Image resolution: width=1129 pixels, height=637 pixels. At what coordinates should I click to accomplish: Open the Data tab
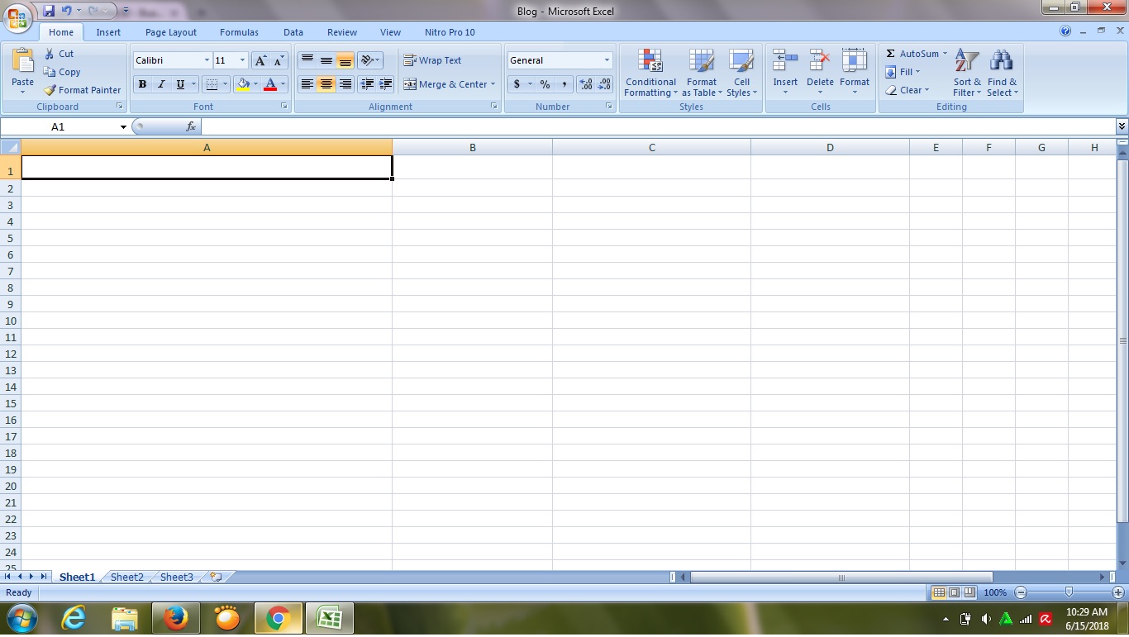[x=293, y=32]
